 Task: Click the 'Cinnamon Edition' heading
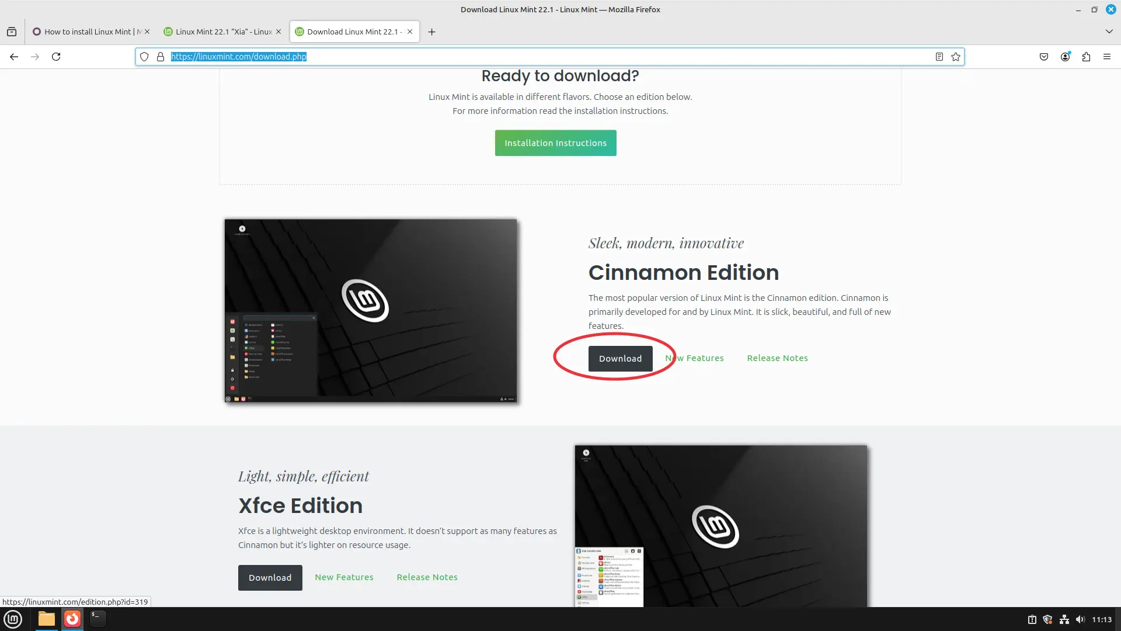tap(684, 273)
